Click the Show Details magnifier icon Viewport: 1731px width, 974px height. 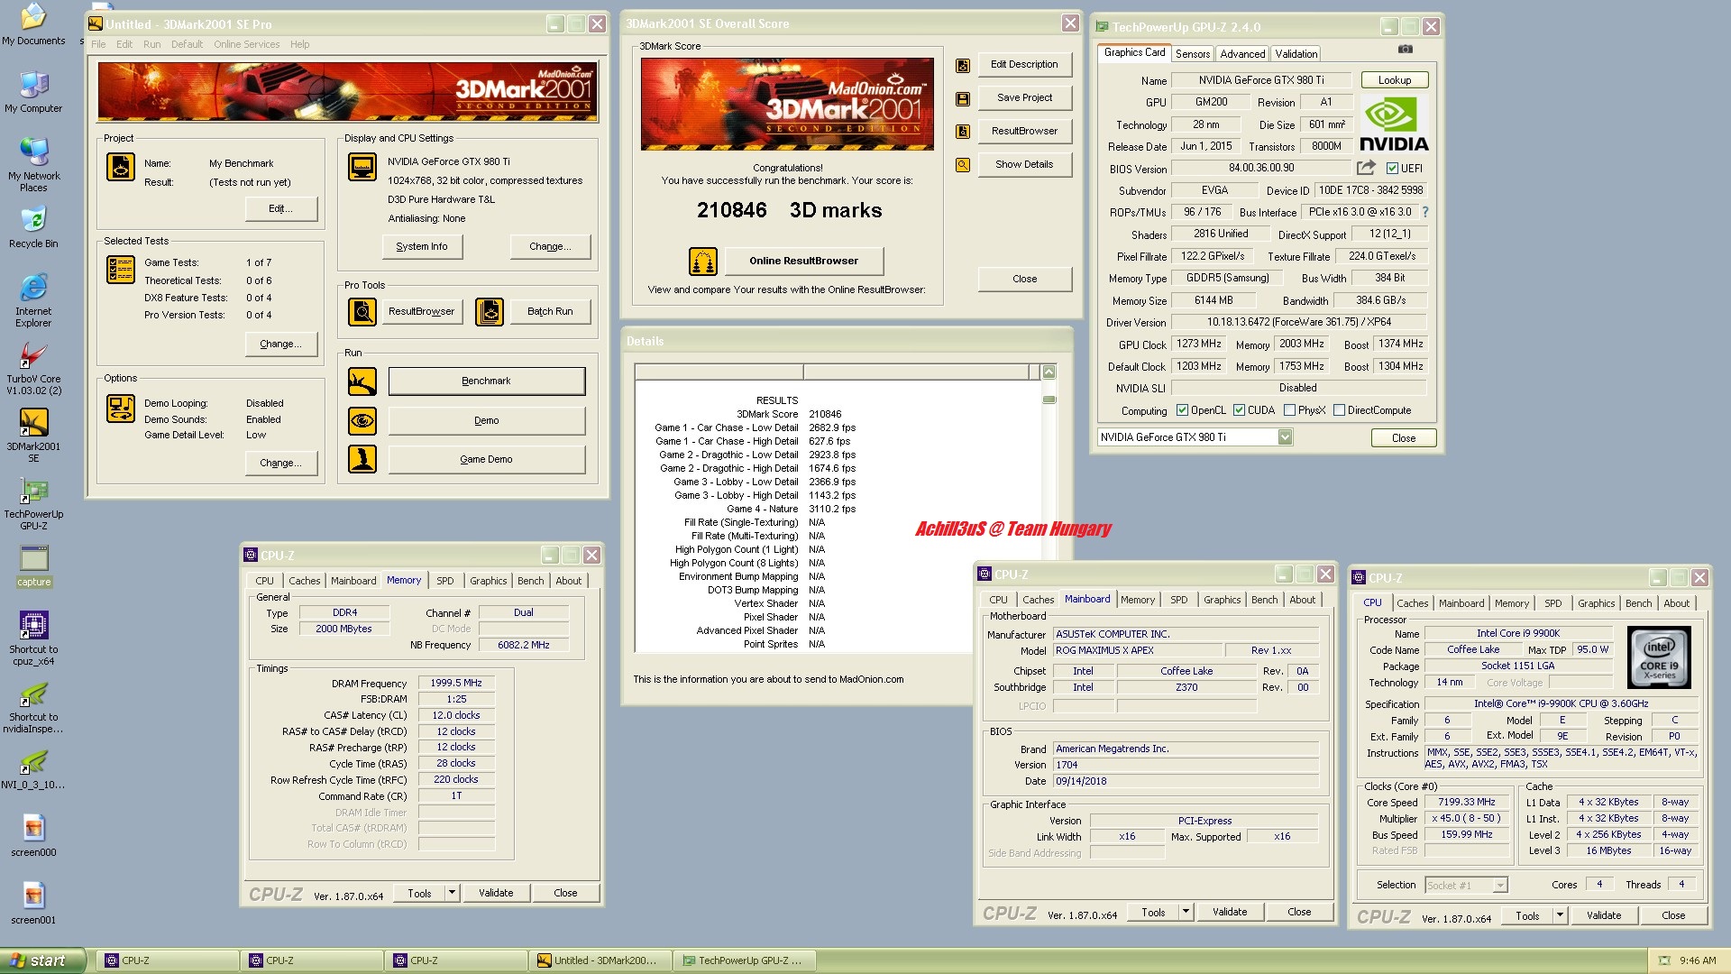pyautogui.click(x=963, y=165)
